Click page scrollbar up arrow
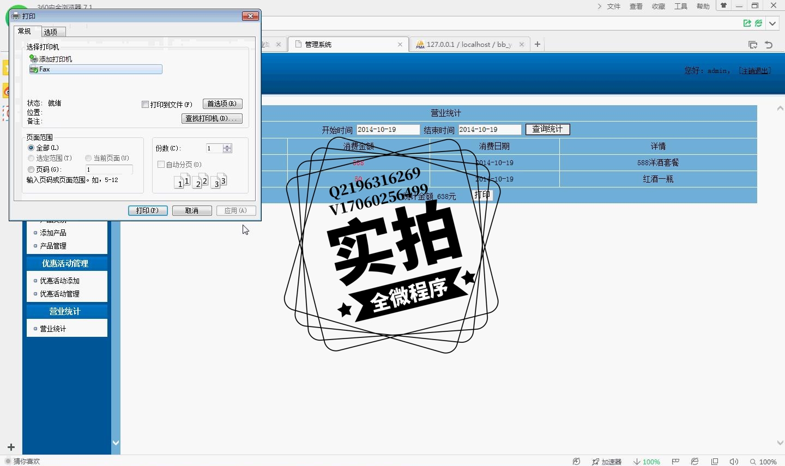Image resolution: width=785 pixels, height=466 pixels. 780,108
